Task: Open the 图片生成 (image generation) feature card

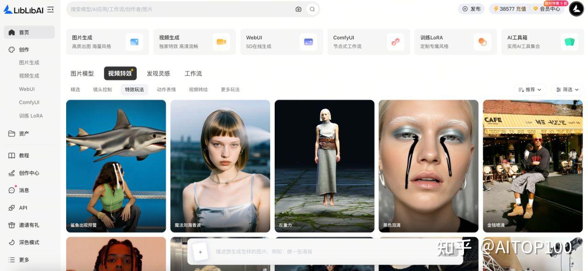Action: coord(107,42)
